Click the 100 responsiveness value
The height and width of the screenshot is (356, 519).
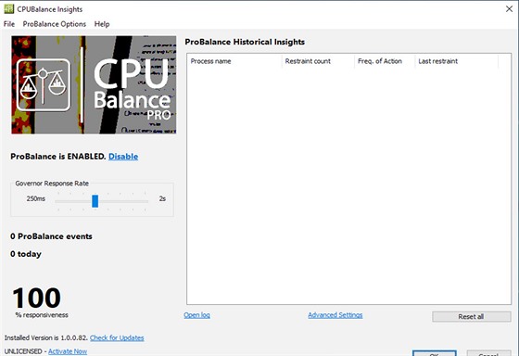pyautogui.click(x=37, y=298)
